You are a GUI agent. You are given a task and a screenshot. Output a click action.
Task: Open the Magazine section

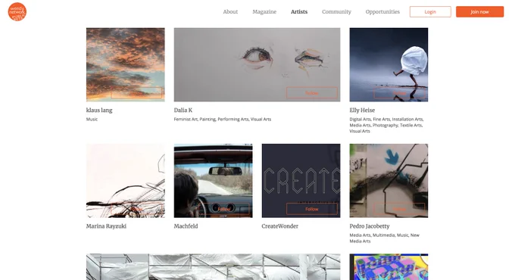tap(264, 12)
